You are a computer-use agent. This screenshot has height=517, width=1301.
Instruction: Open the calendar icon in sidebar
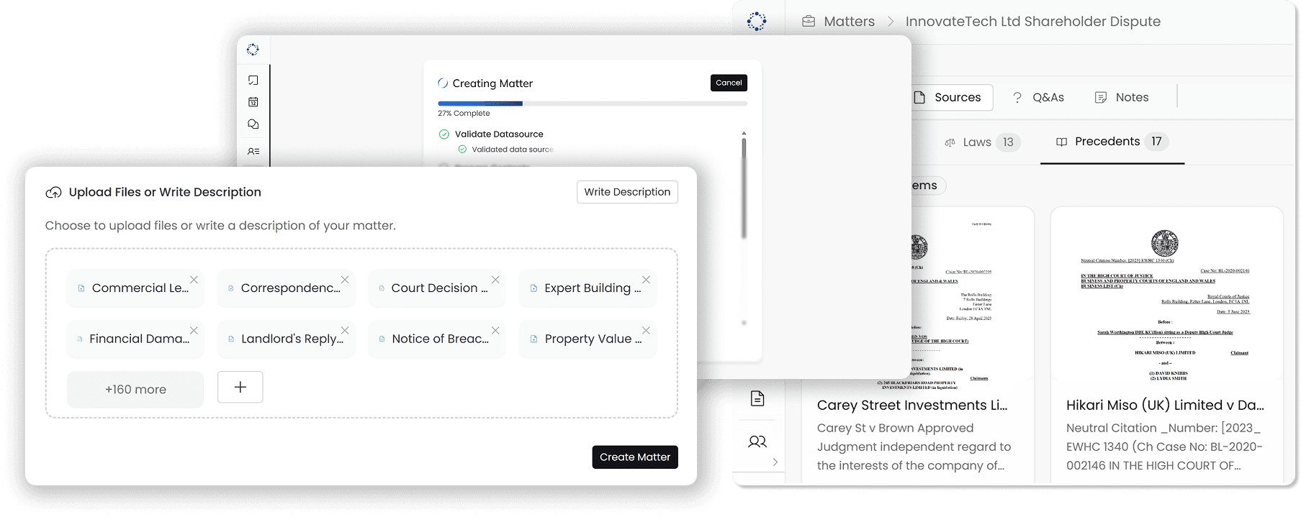coord(253,102)
